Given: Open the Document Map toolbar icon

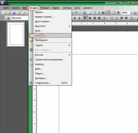Looking at the screenshot, I should pyautogui.click(x=114, y=13).
